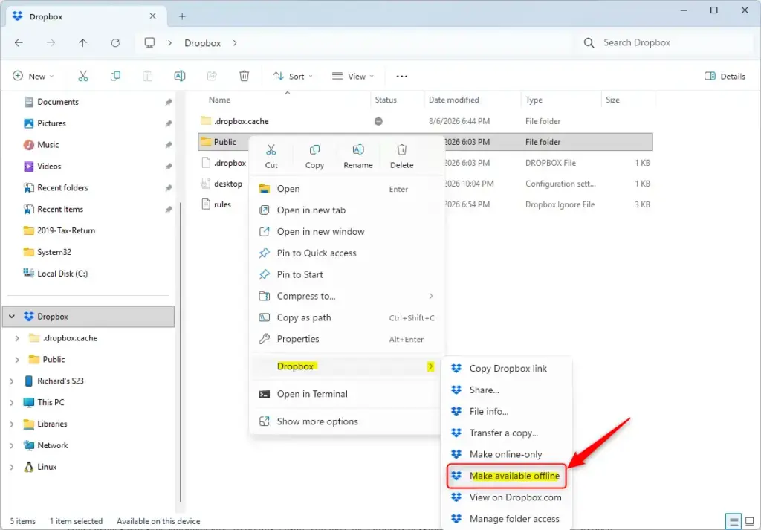Select Open in Terminal
This screenshot has height=530, width=761.
pos(346,394)
